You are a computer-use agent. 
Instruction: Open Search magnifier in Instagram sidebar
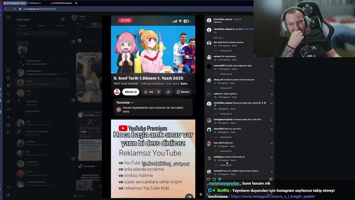pyautogui.click(x=8, y=94)
